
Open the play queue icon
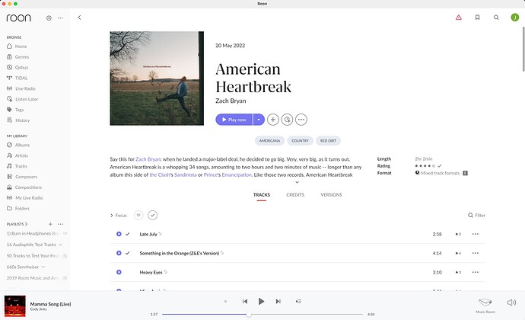click(x=298, y=302)
